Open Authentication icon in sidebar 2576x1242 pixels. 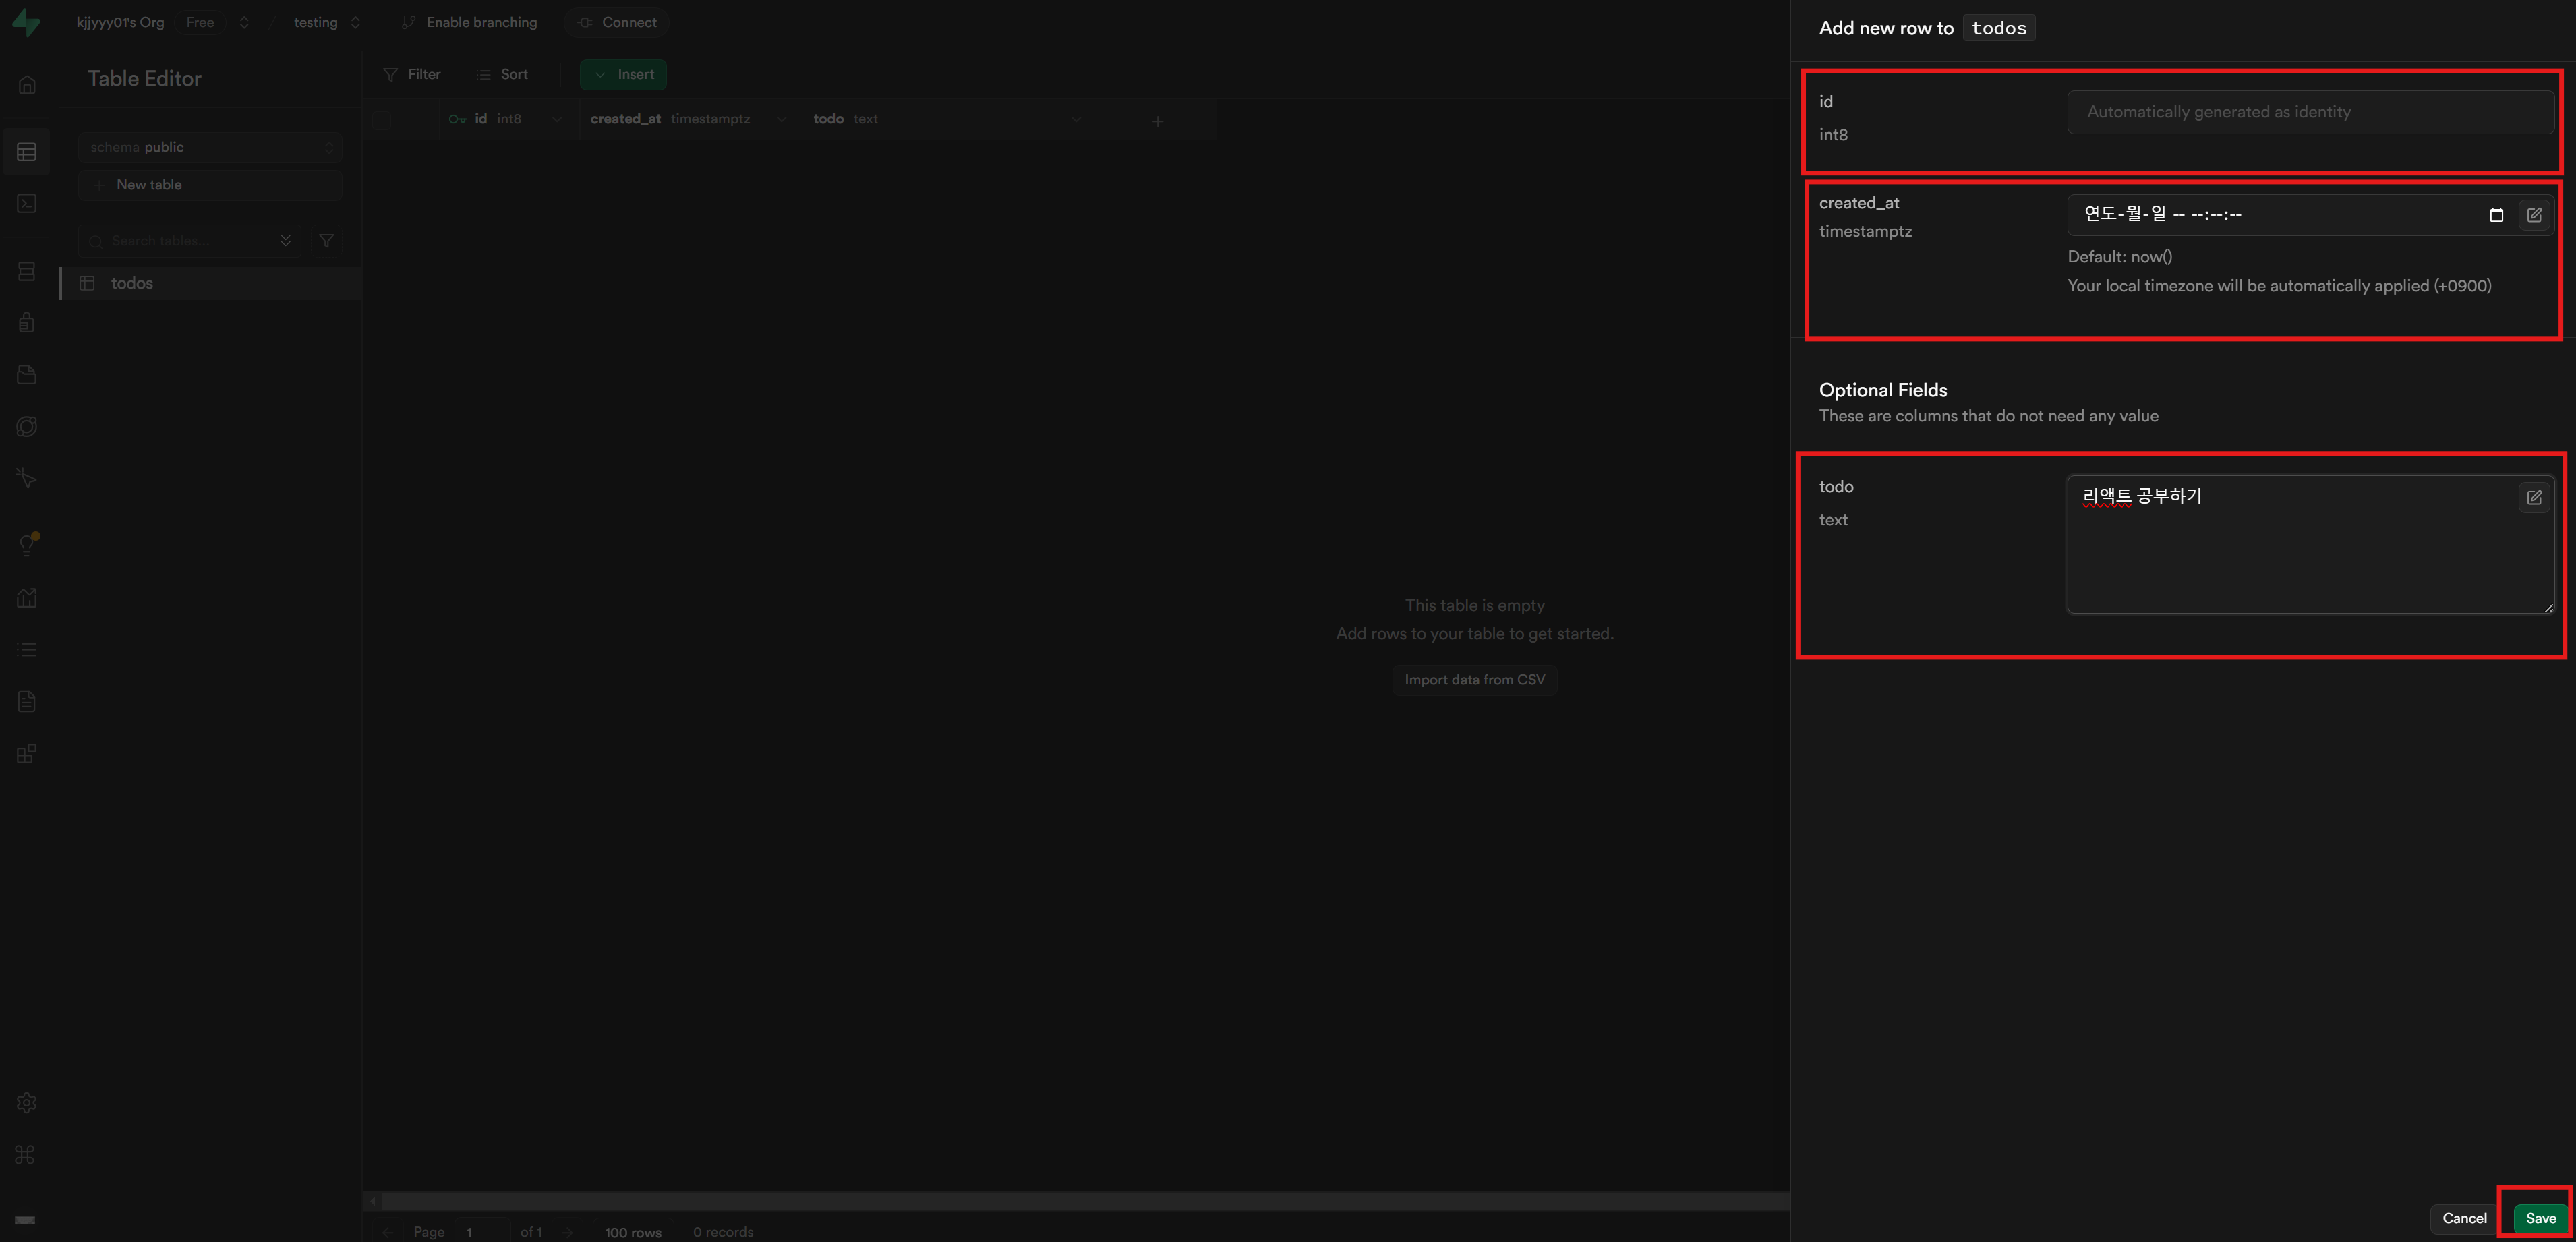tap(27, 322)
